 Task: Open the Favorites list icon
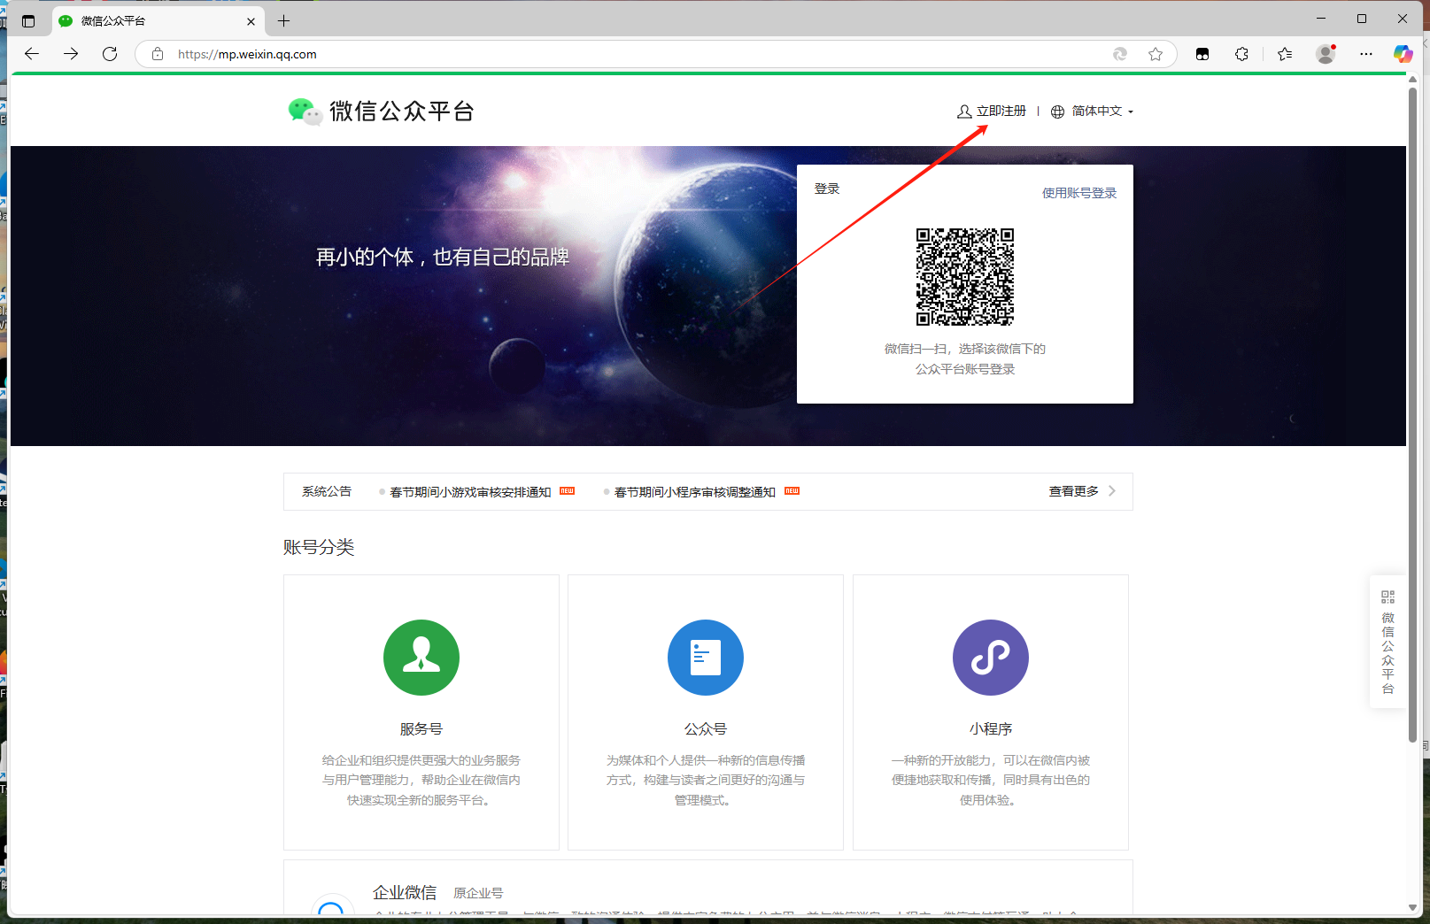point(1285,54)
